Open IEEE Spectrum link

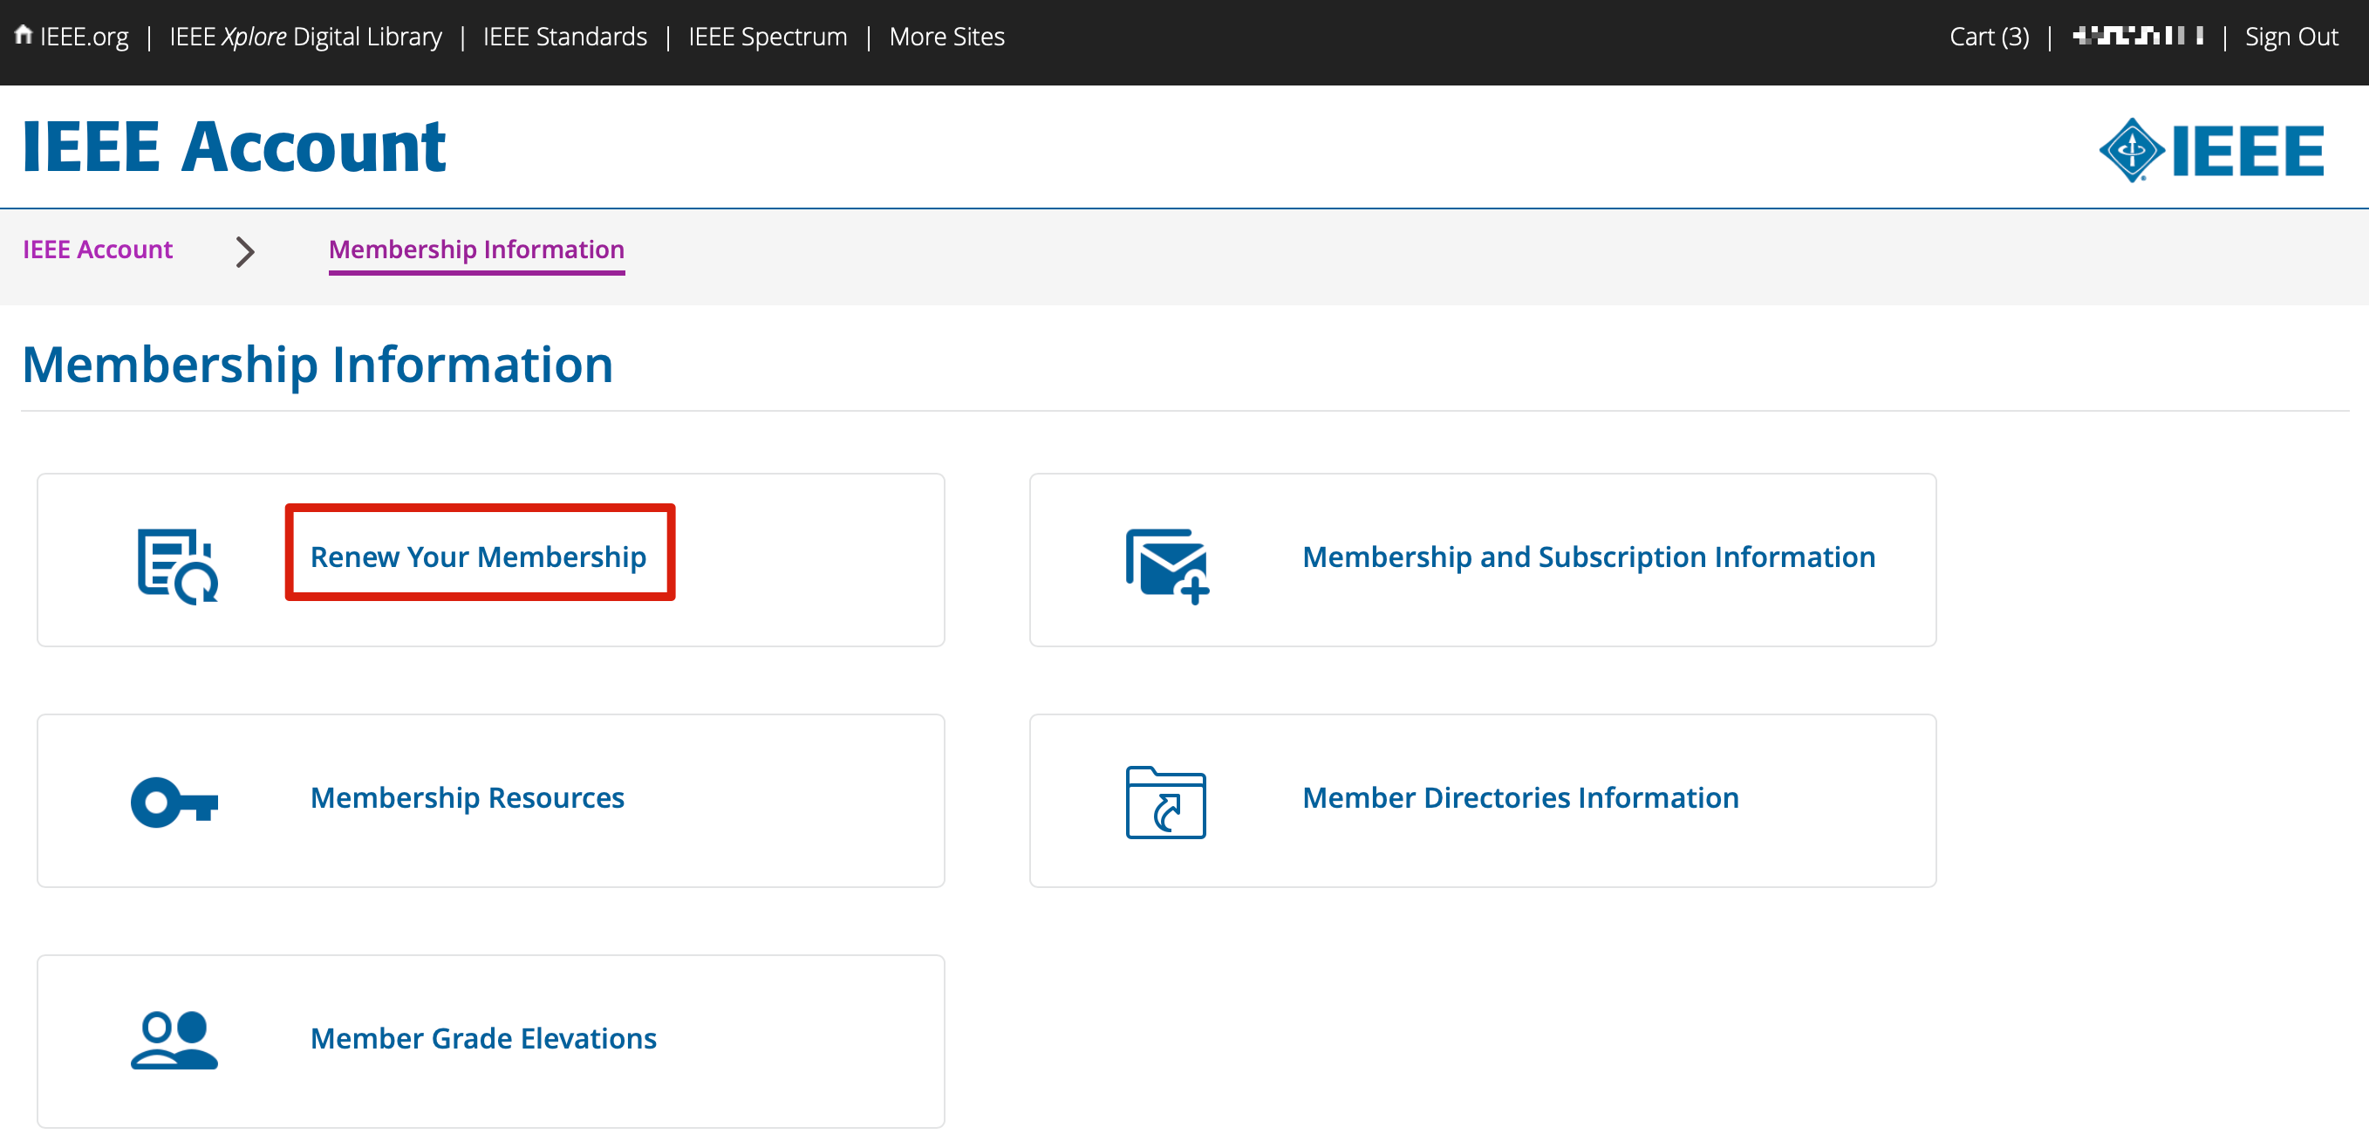pyautogui.click(x=767, y=37)
